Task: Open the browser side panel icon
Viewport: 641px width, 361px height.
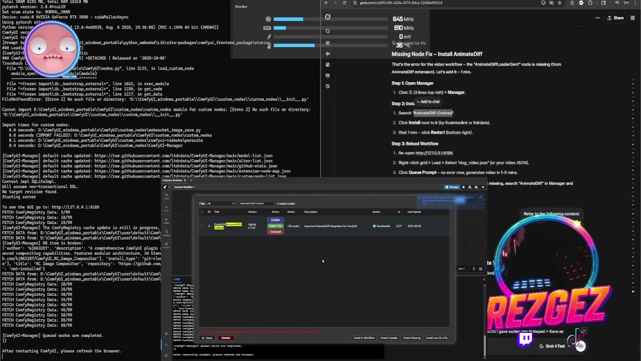Action: (603, 3)
